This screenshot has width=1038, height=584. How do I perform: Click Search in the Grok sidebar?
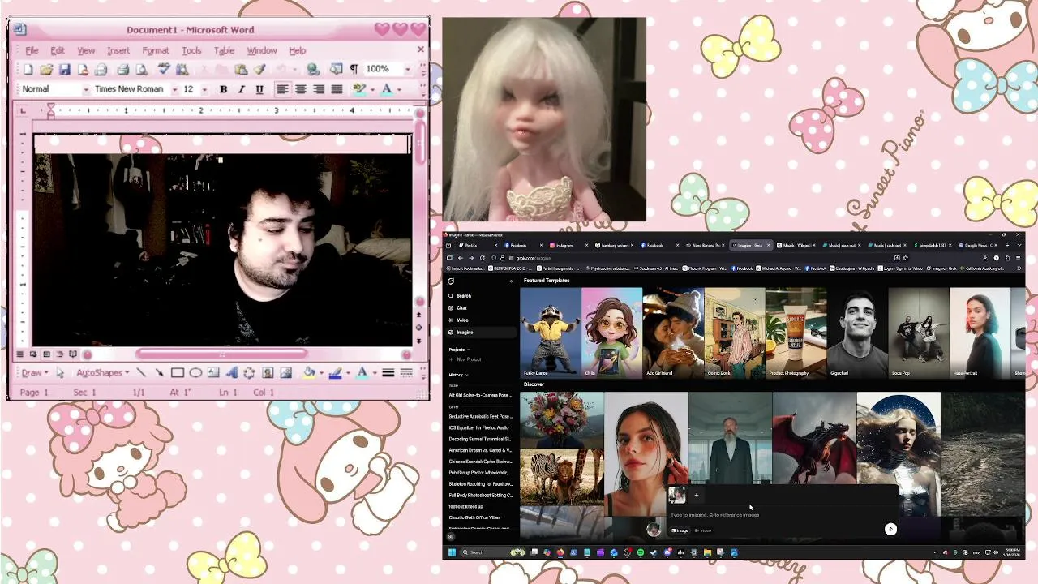464,295
